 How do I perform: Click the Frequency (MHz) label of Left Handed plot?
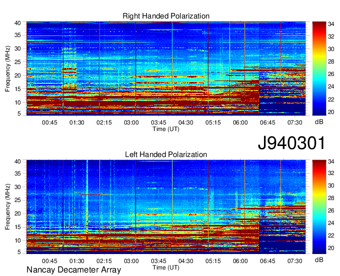click(x=7, y=207)
